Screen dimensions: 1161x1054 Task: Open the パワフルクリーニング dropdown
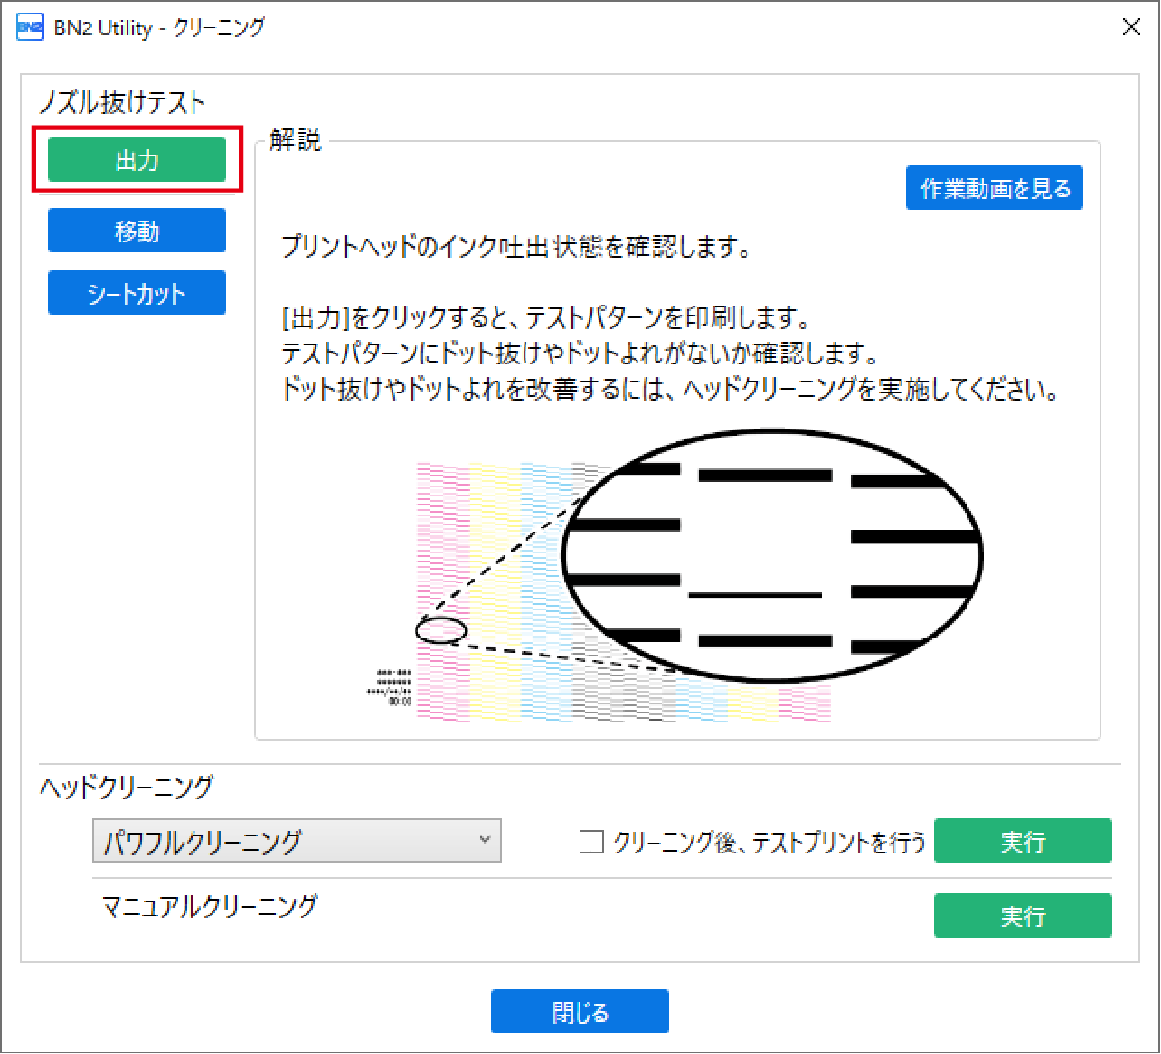point(297,841)
